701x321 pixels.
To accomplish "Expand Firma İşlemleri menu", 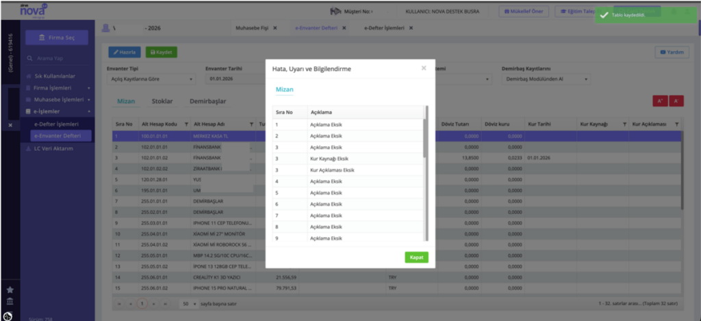I will pos(59,88).
